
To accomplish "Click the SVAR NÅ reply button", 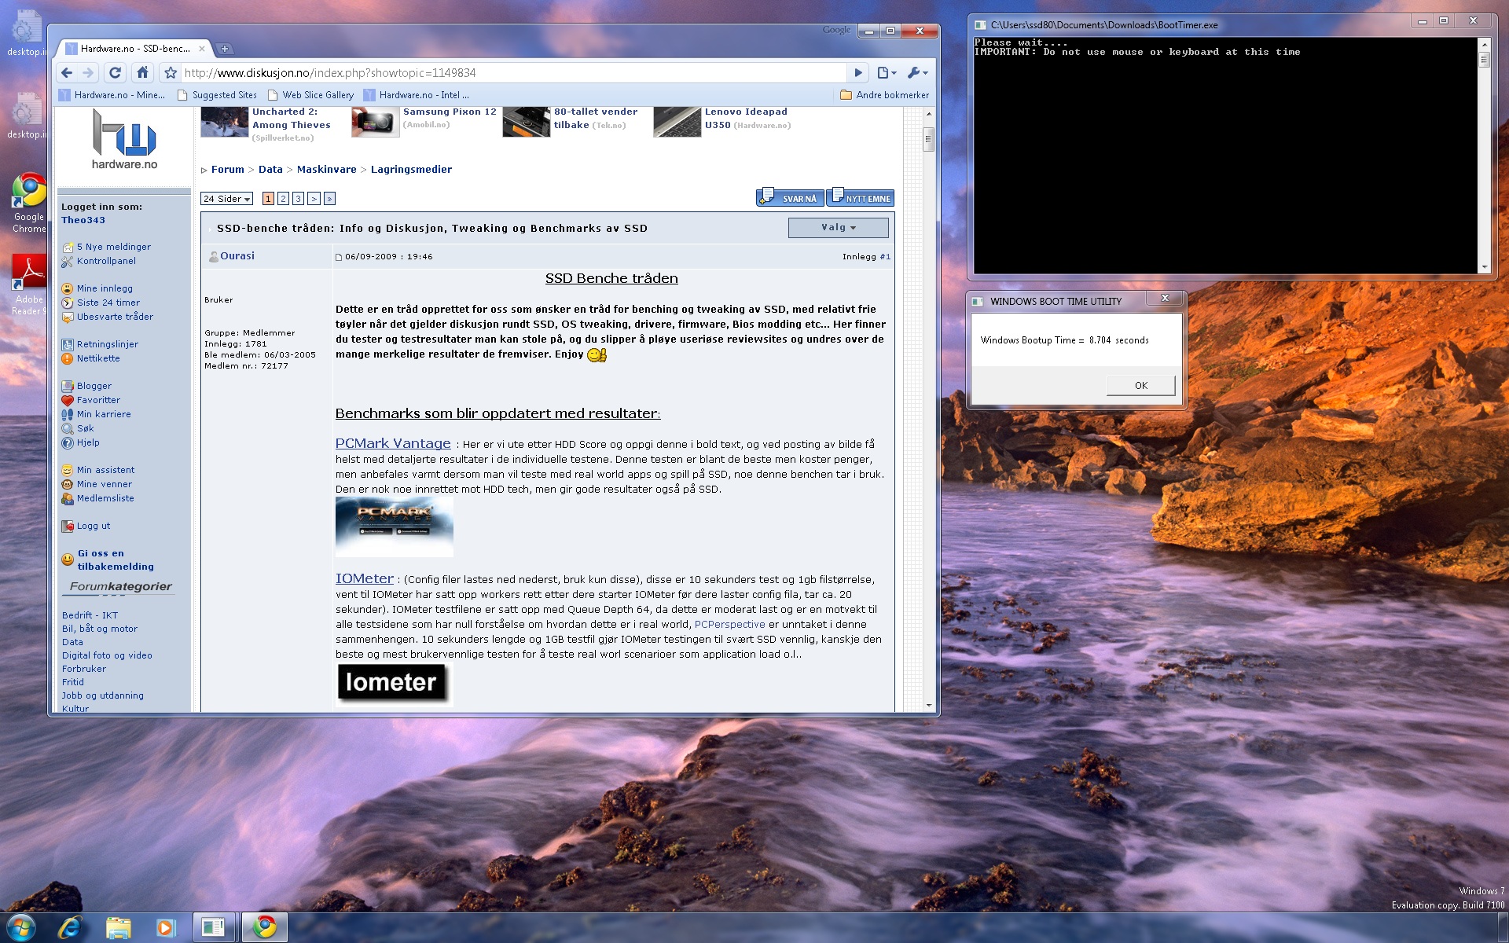I will click(790, 197).
